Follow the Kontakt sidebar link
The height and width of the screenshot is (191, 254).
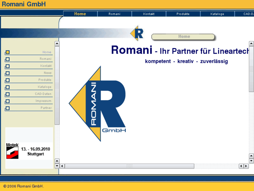pyautogui.click(x=46, y=66)
